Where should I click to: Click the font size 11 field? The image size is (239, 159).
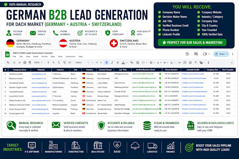point(97,62)
